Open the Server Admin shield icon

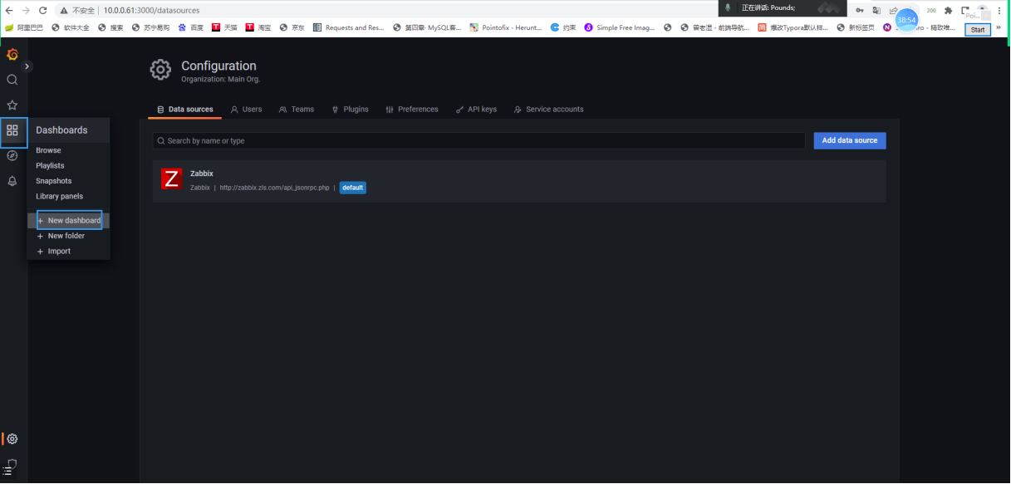point(12,463)
